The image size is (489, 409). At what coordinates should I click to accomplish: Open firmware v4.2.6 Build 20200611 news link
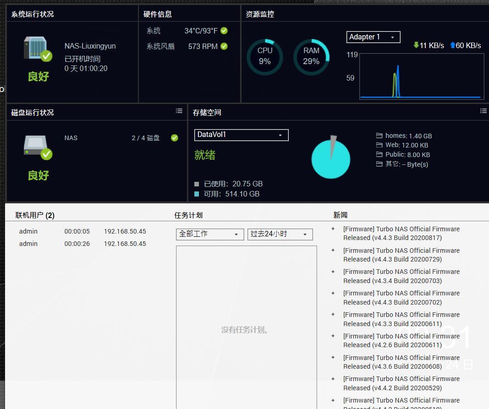point(401,340)
